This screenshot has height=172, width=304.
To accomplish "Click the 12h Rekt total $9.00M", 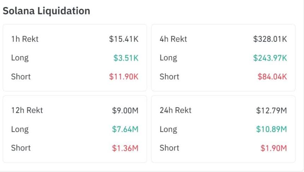I will (x=125, y=110).
